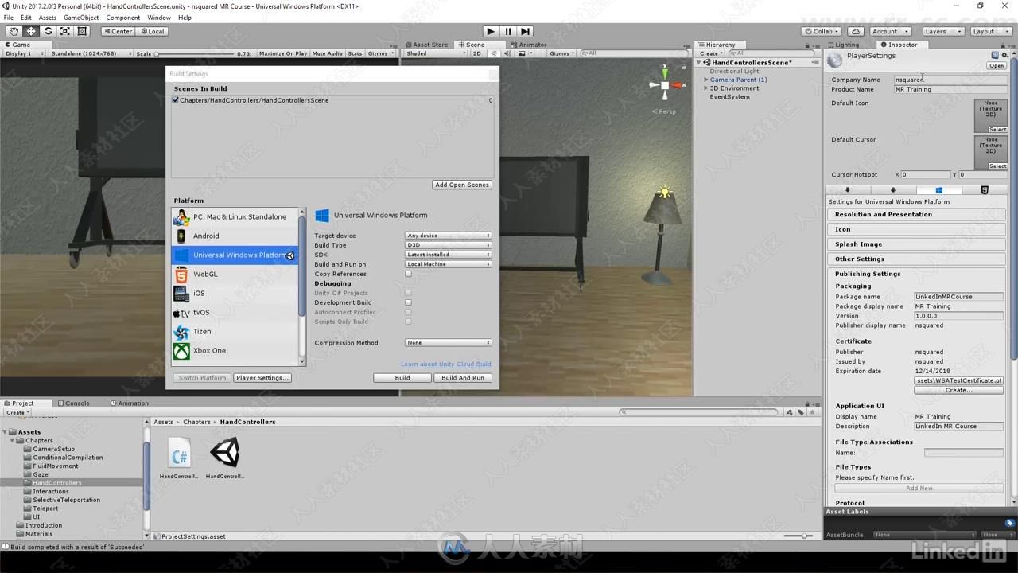Toggle Mute Audio in Game view
This screenshot has height=573, width=1018.
(x=327, y=53)
